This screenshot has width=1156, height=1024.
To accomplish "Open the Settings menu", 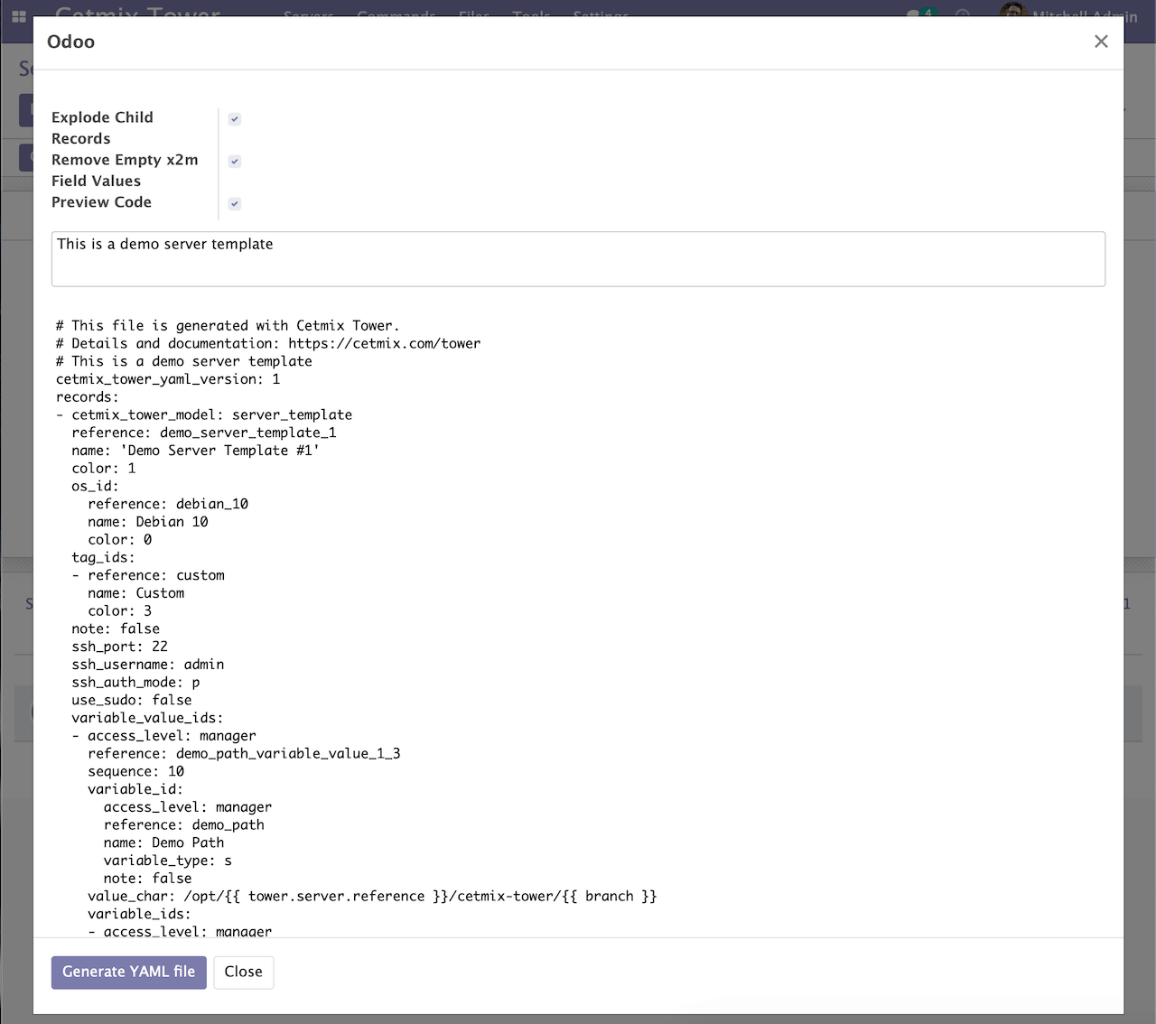I will tap(601, 15).
